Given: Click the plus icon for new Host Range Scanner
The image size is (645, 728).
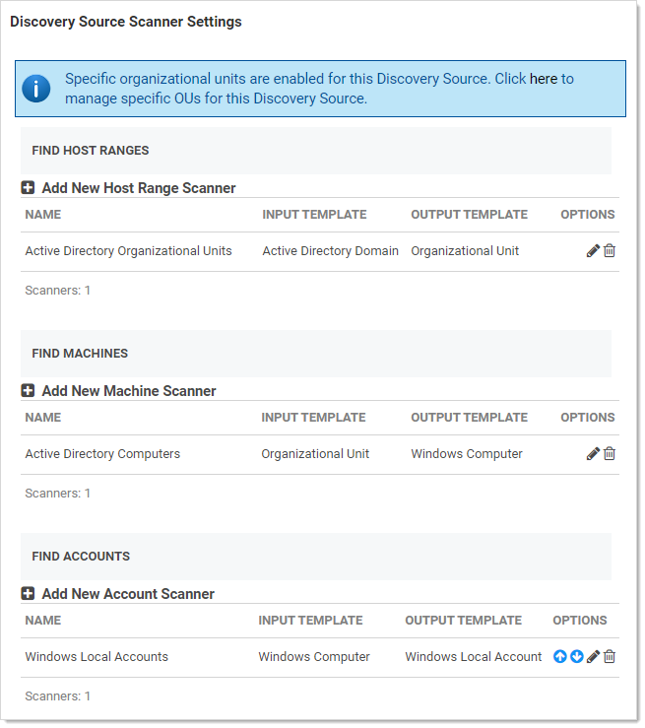Looking at the screenshot, I should point(29,188).
